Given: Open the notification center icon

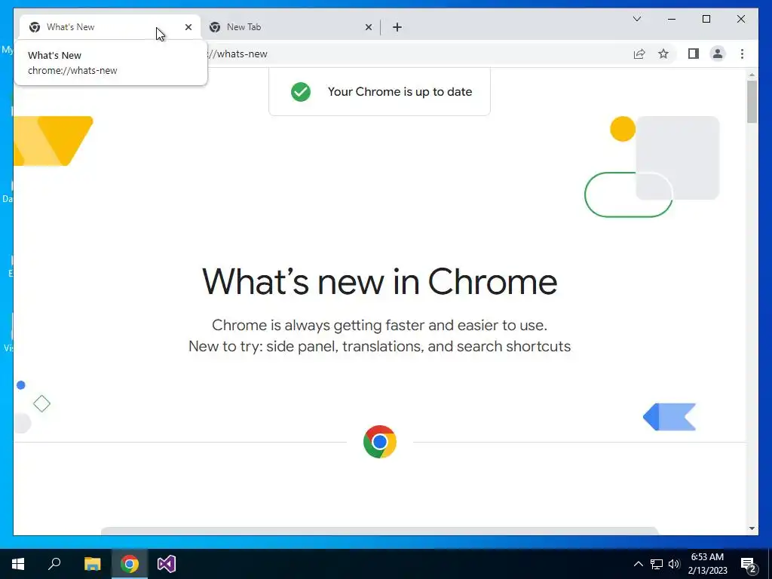Looking at the screenshot, I should [749, 564].
